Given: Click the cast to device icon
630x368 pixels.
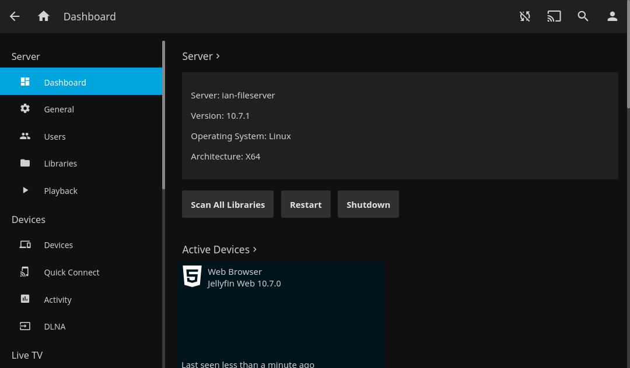Looking at the screenshot, I should [554, 16].
